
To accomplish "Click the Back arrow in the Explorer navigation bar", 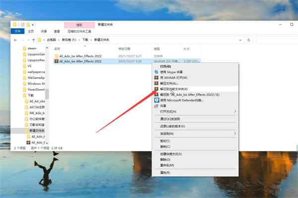I will click(x=15, y=40).
